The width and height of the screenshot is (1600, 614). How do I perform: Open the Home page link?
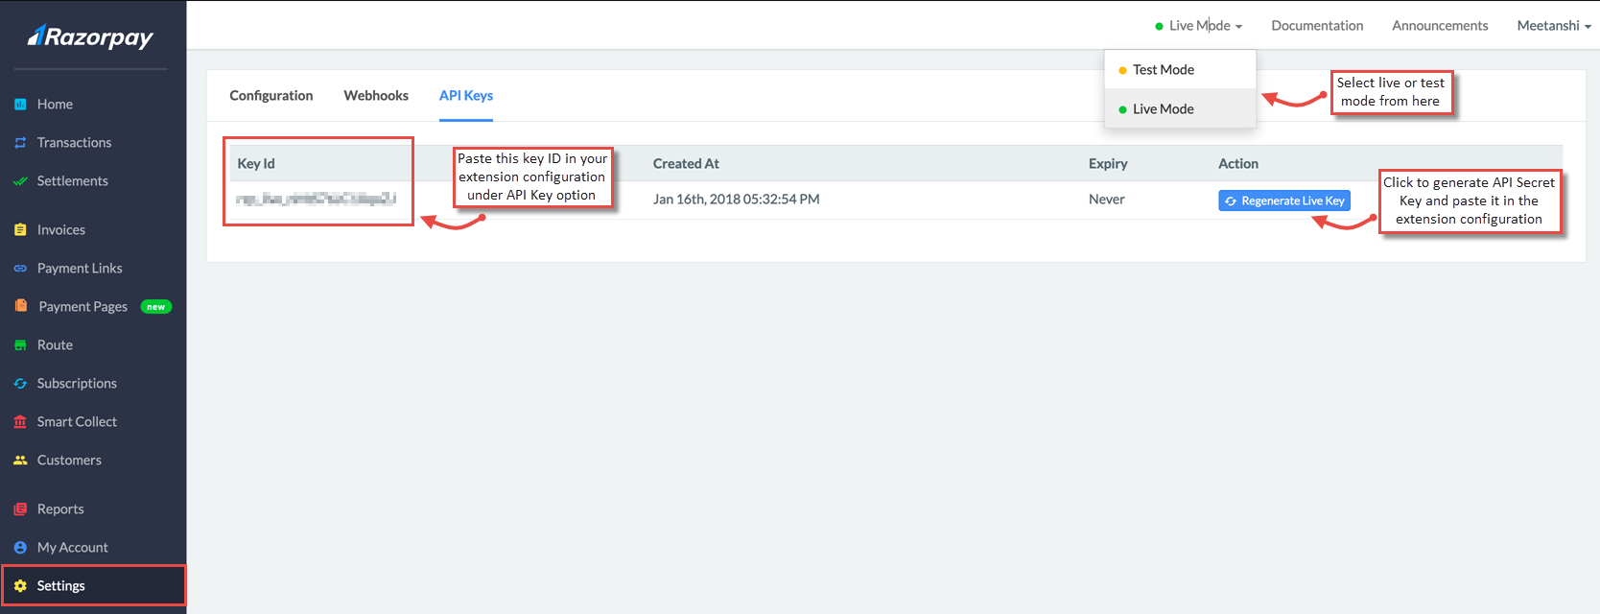(55, 104)
